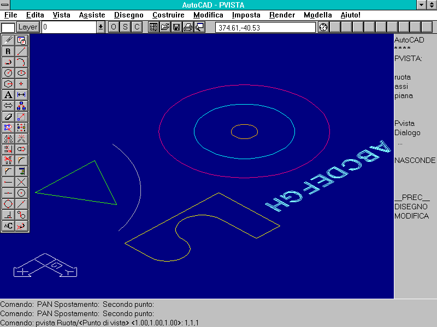Toggle Ortho mode with the O button
The image size is (437, 327).
click(114, 27)
